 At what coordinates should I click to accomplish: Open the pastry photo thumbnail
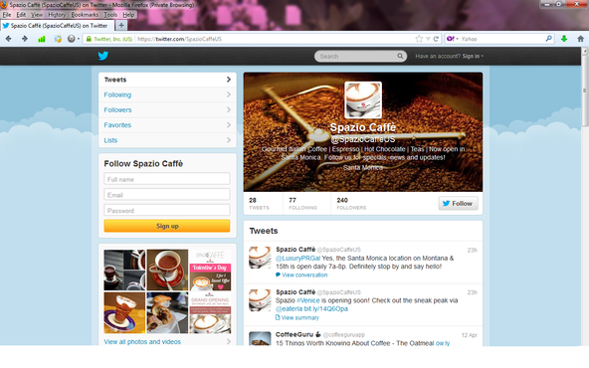167,312
